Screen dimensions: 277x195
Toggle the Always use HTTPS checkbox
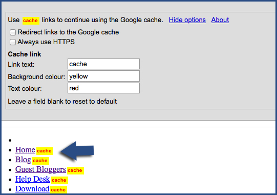point(13,42)
